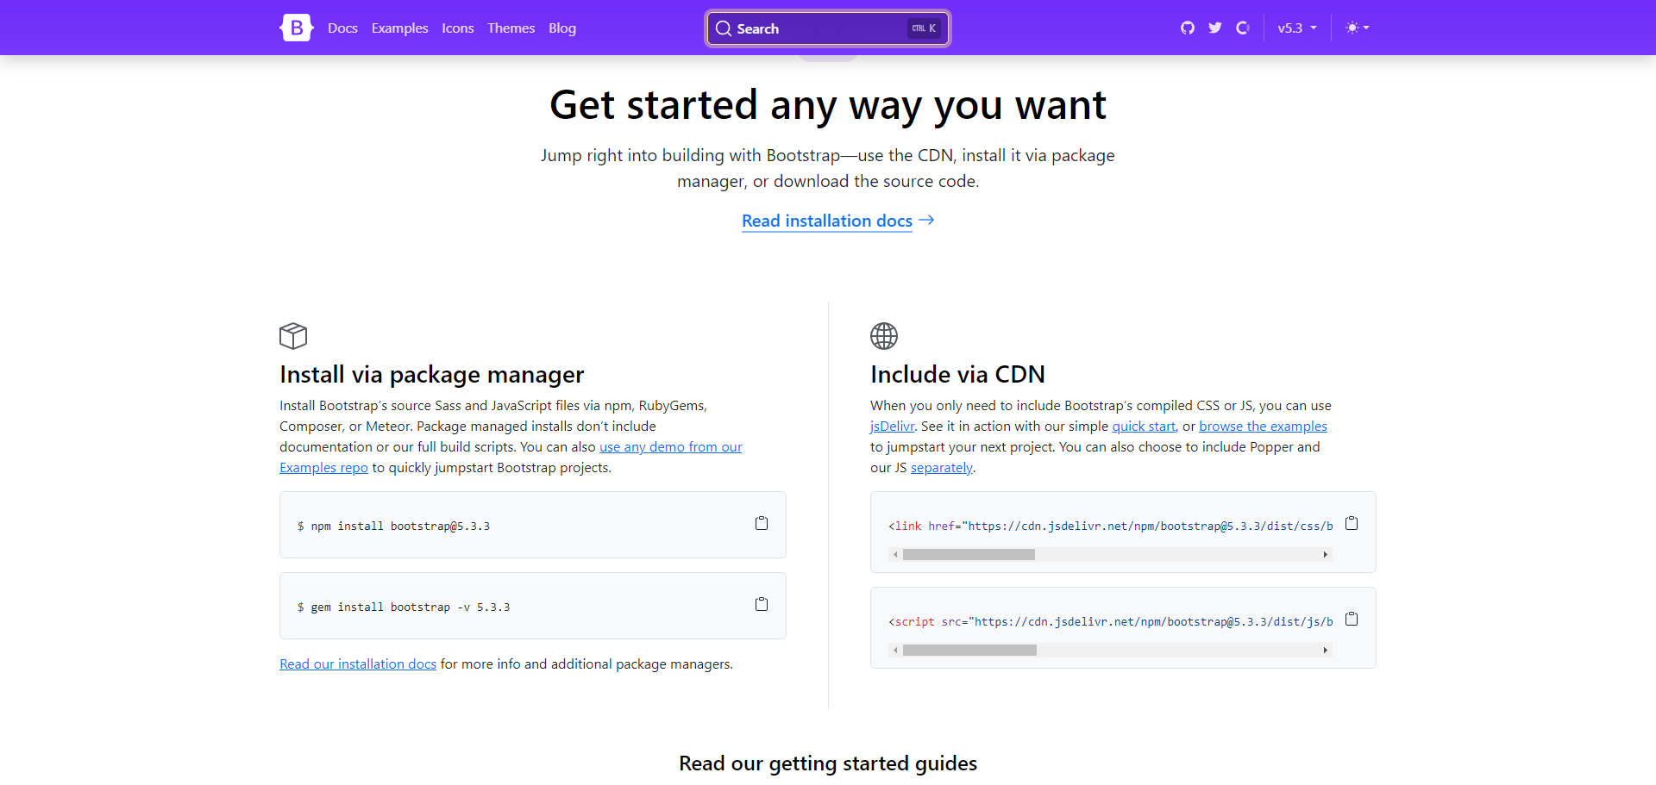The image size is (1656, 785).
Task: Click the 'Include via CDN' heading
Action: (x=957, y=375)
